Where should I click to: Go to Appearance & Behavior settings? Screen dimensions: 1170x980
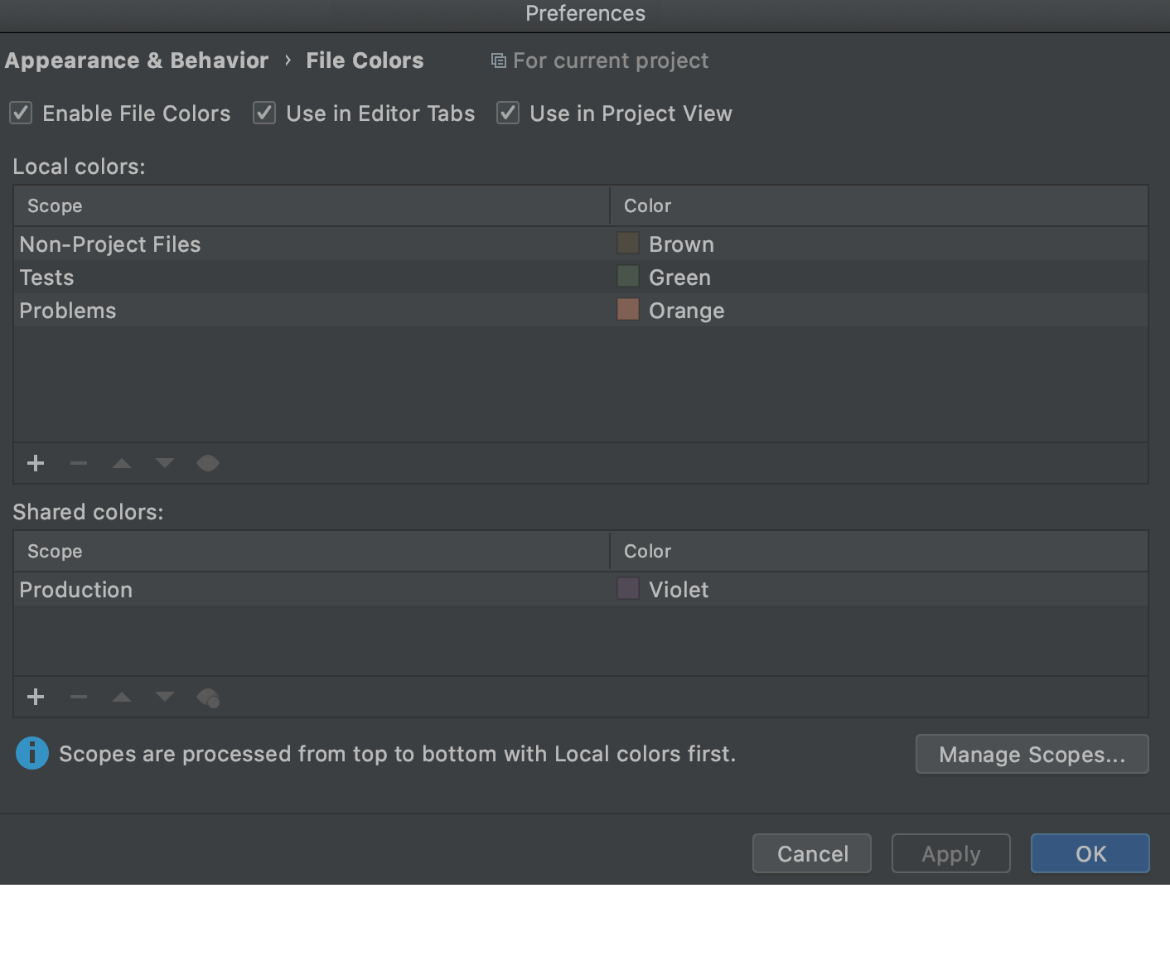tap(137, 60)
